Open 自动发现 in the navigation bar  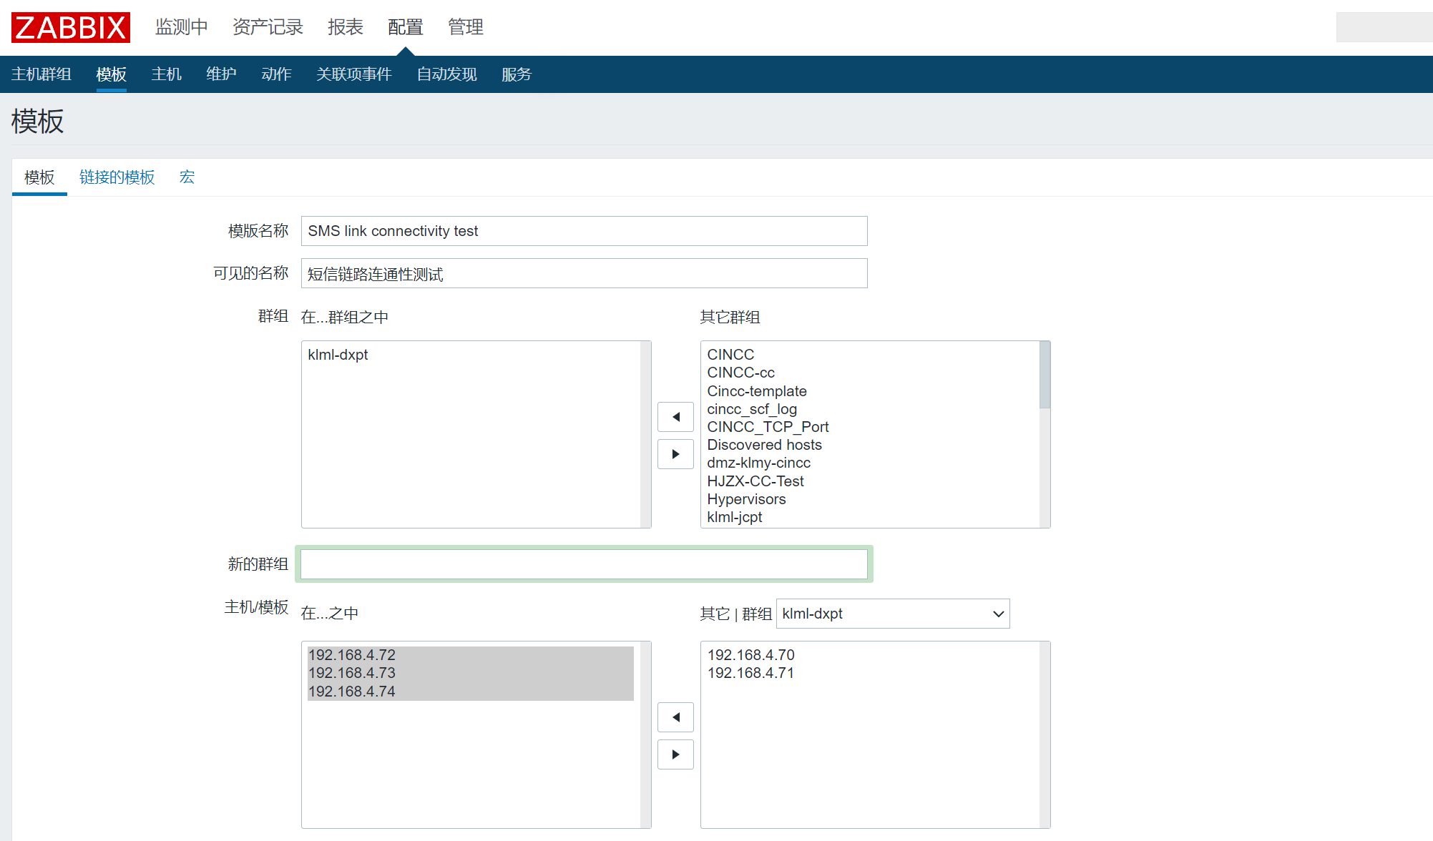[x=446, y=74]
